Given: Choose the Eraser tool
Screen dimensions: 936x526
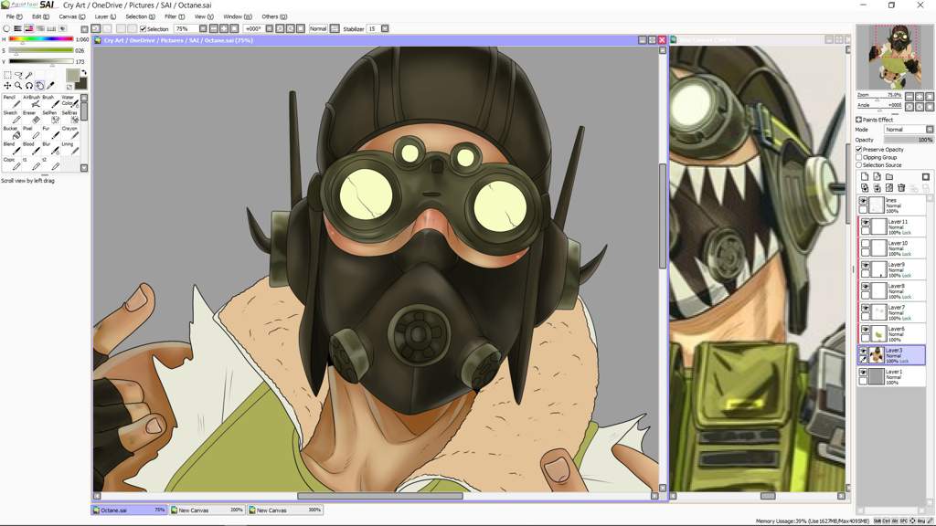Looking at the screenshot, I should (x=31, y=117).
